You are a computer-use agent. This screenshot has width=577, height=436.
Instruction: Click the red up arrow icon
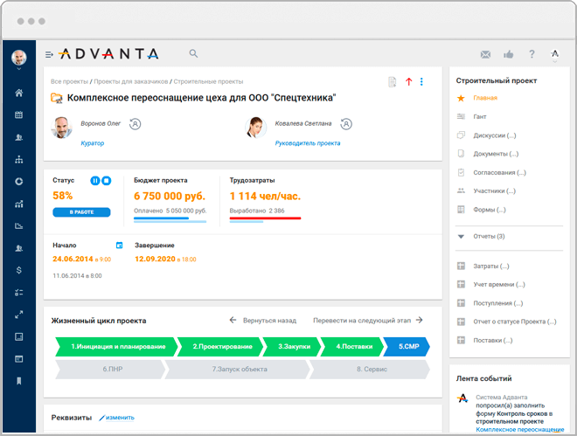point(408,81)
